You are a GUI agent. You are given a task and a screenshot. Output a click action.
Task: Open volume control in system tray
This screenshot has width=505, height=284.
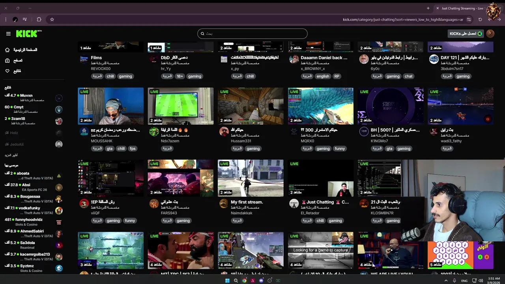point(481,280)
